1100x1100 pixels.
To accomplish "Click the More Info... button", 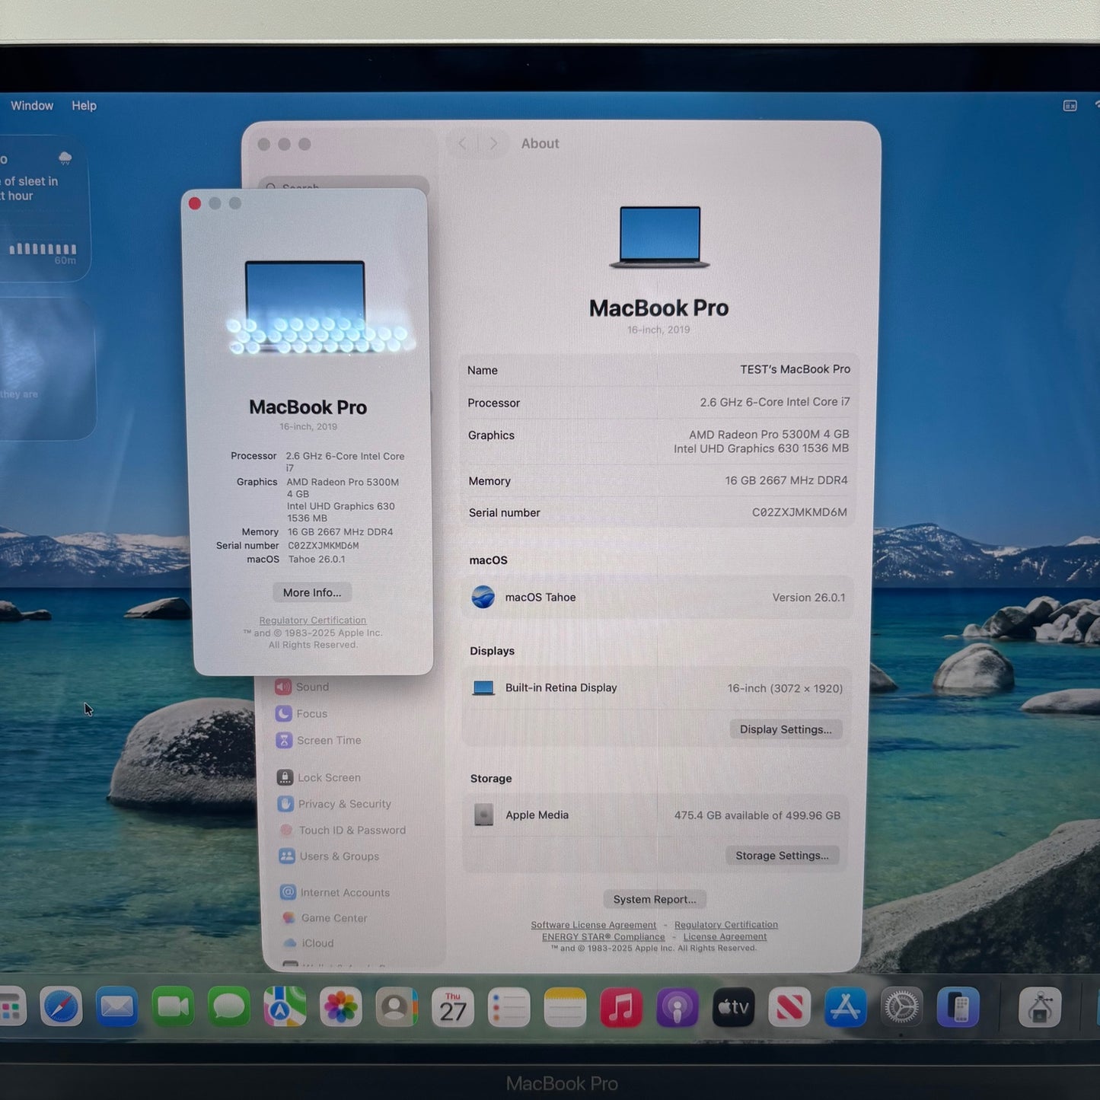I will 312,592.
